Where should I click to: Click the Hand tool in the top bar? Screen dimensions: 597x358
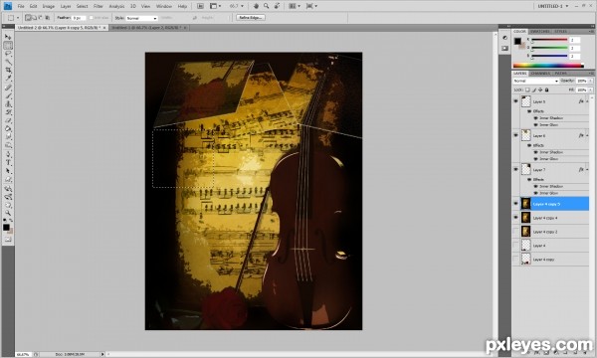257,6
